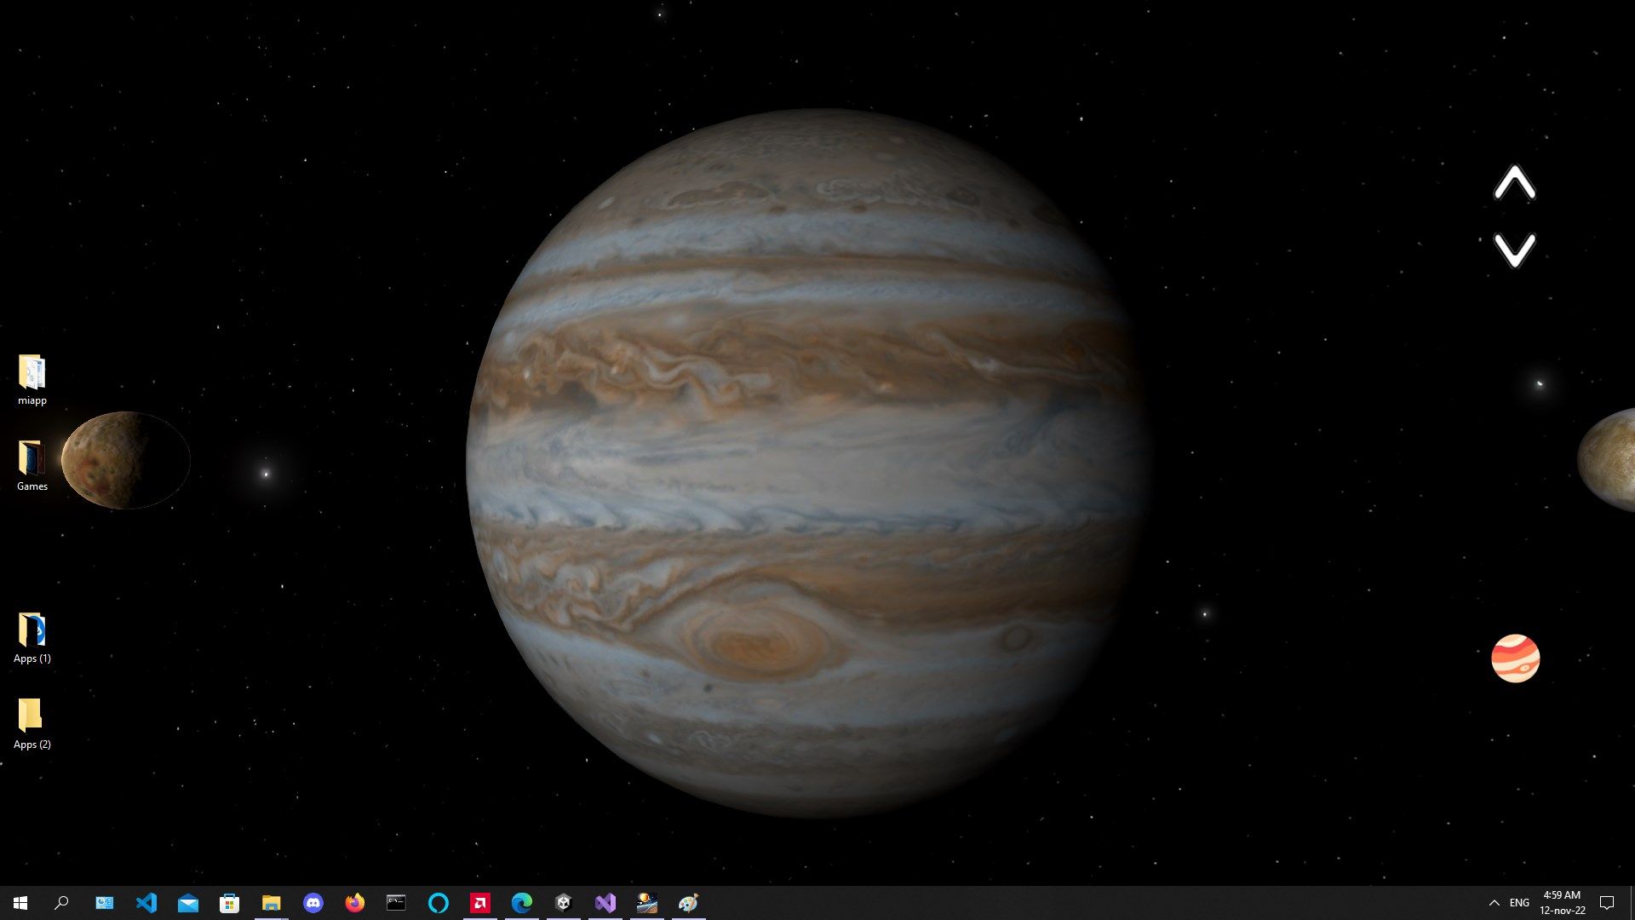This screenshot has height=920, width=1635.
Task: Open taskbar search magnifier
Action: point(61,903)
